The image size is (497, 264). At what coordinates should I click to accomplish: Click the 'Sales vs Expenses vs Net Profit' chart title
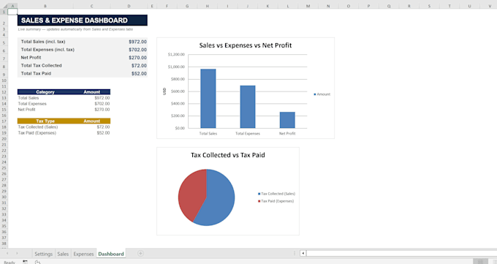point(246,45)
